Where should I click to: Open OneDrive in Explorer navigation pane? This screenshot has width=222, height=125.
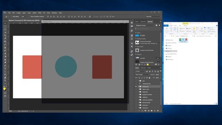click(169, 48)
